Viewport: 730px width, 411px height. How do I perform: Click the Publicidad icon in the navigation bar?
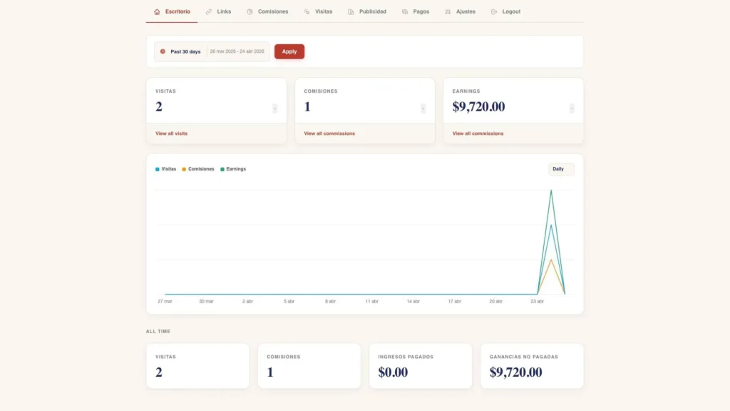351,11
